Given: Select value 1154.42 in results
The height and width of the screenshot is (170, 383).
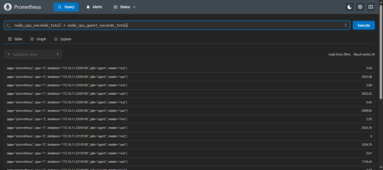Looking at the screenshot, I should point(367,162).
